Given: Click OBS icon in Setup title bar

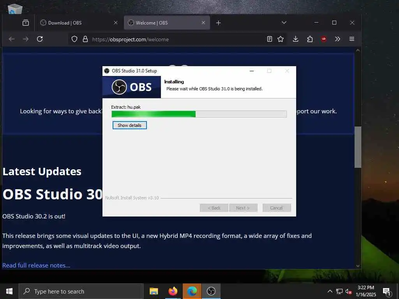Looking at the screenshot, I should 107,71.
